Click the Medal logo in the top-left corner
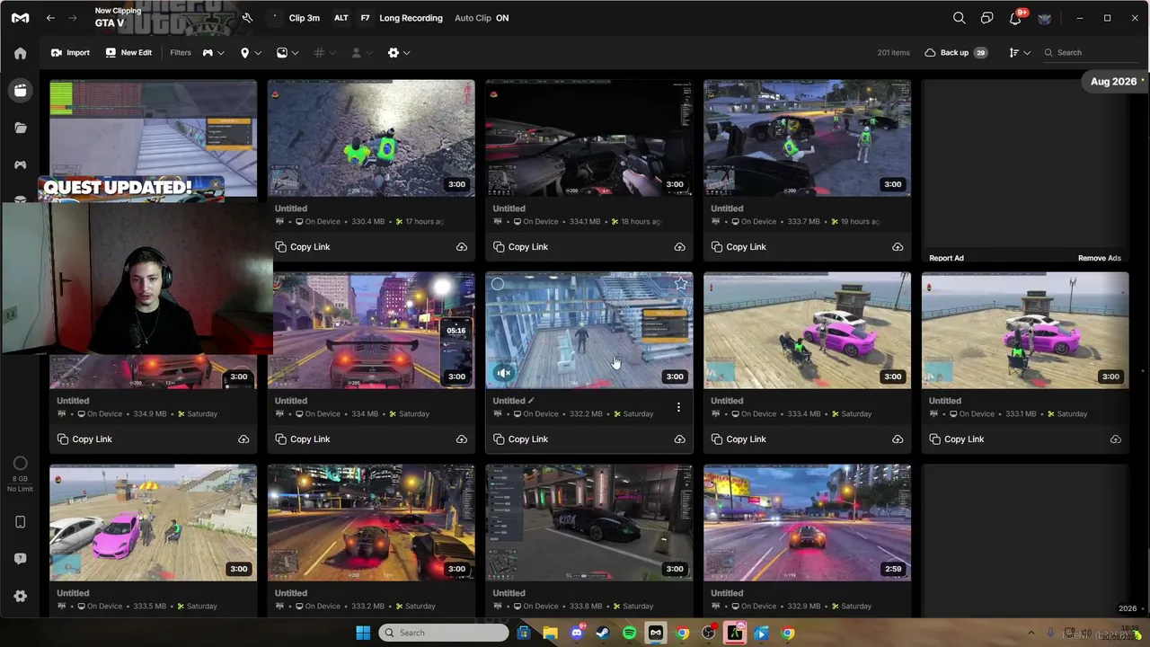Image resolution: width=1150 pixels, height=647 pixels. pos(21,18)
